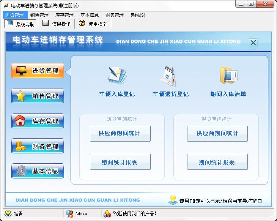The width and height of the screenshot is (277, 221).
Task: Click the 使用指南 toolbar label
Action: (x=98, y=24)
